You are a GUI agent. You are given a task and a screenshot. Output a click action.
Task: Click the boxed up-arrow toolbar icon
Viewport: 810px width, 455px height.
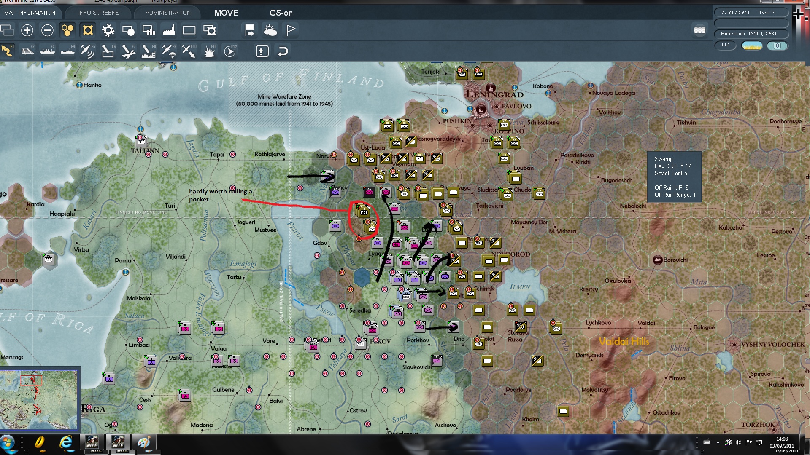tap(262, 51)
